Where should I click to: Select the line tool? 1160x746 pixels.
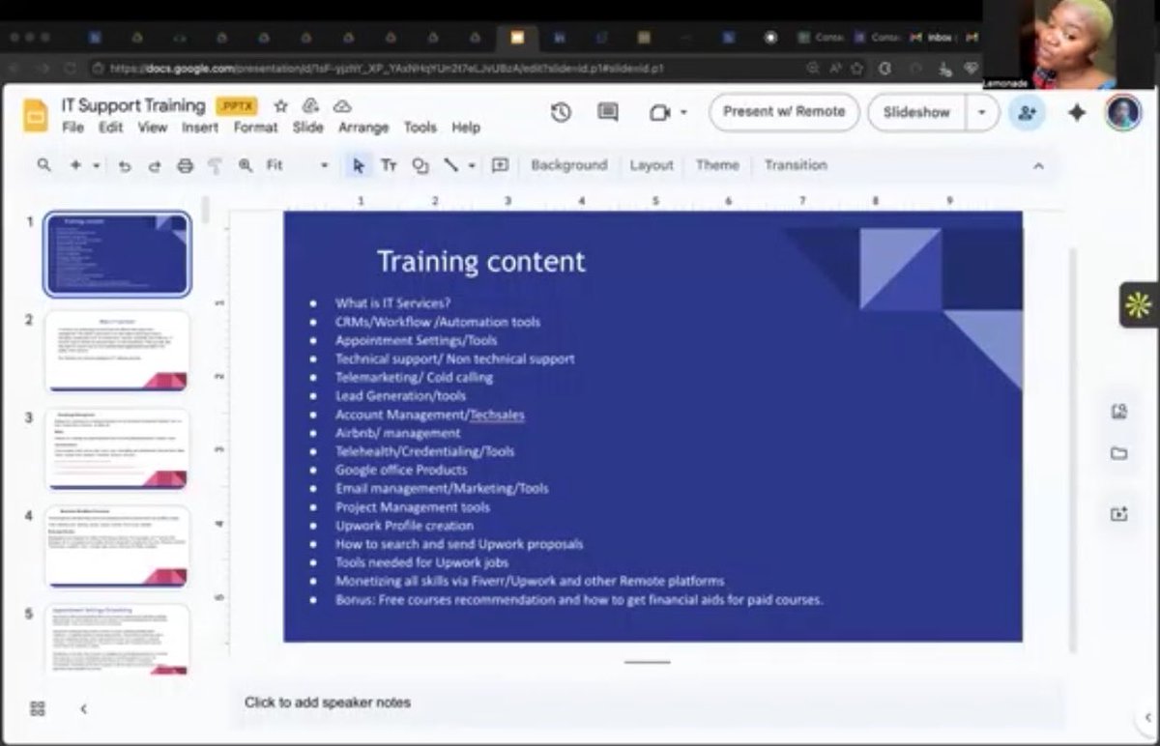pyautogui.click(x=450, y=165)
